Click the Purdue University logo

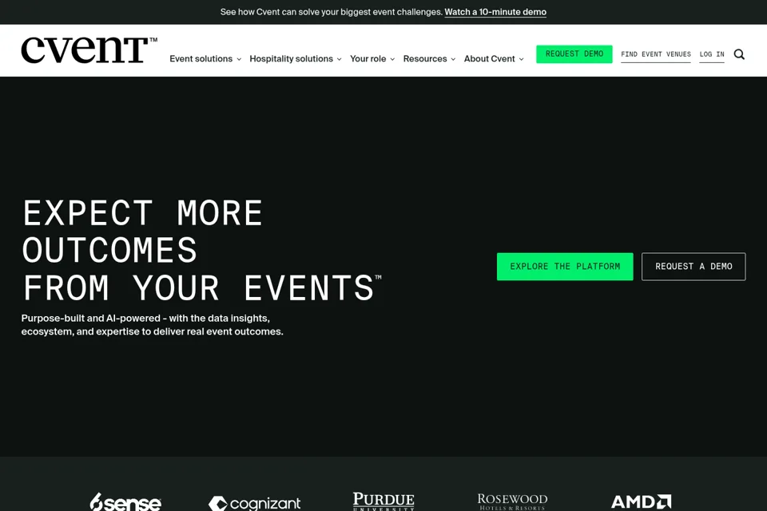(383, 501)
